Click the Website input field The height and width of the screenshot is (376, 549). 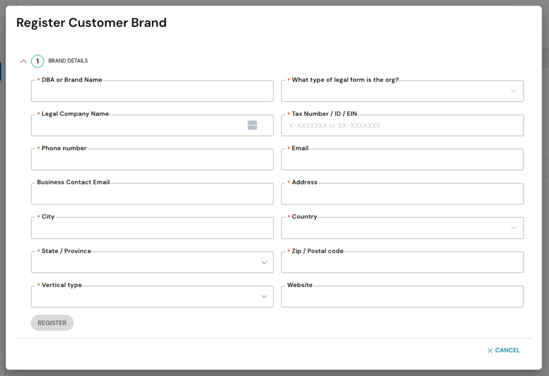coord(402,297)
